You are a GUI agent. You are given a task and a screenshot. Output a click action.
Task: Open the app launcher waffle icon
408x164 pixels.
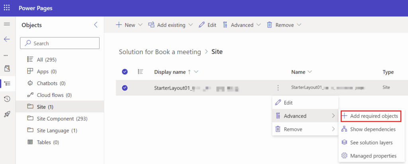[x=7, y=8]
